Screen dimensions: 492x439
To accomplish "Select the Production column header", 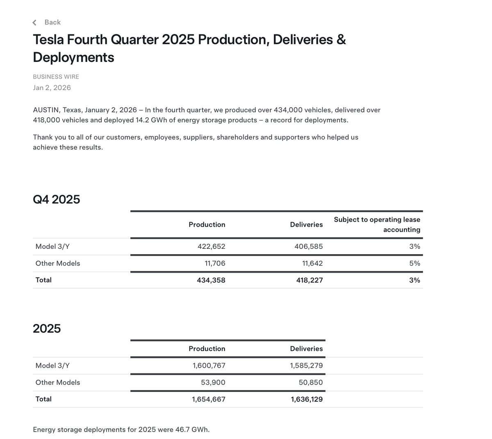I will pyautogui.click(x=207, y=225).
